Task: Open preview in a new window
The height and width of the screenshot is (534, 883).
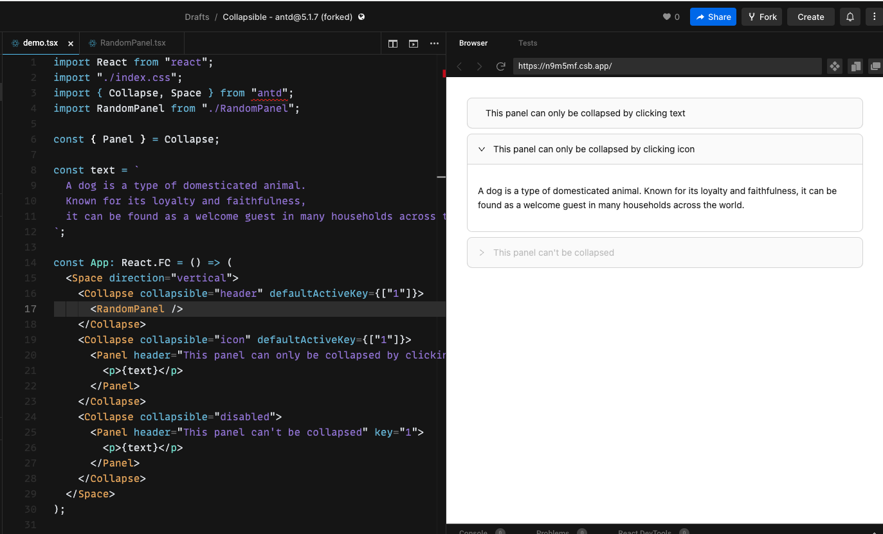Action: click(x=875, y=66)
